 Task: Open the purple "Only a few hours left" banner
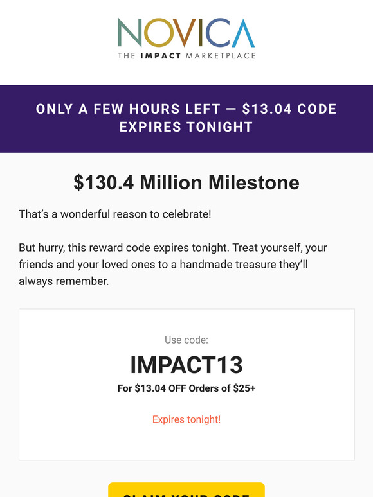pos(186,119)
